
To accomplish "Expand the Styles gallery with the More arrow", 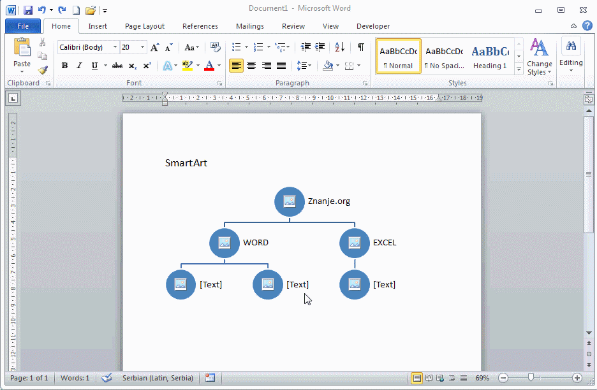I will 519,69.
